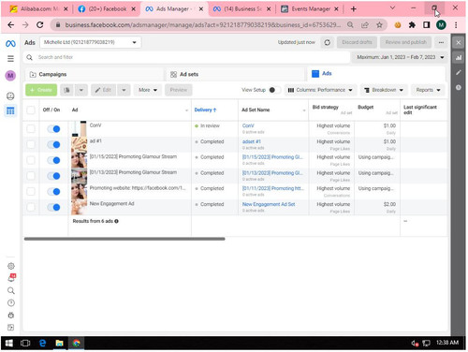This screenshot has width=468, height=352.
Task: Switch to the Campaigns tab
Action: point(94,74)
